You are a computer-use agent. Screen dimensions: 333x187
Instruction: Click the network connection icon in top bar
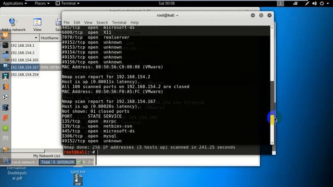click(307, 4)
